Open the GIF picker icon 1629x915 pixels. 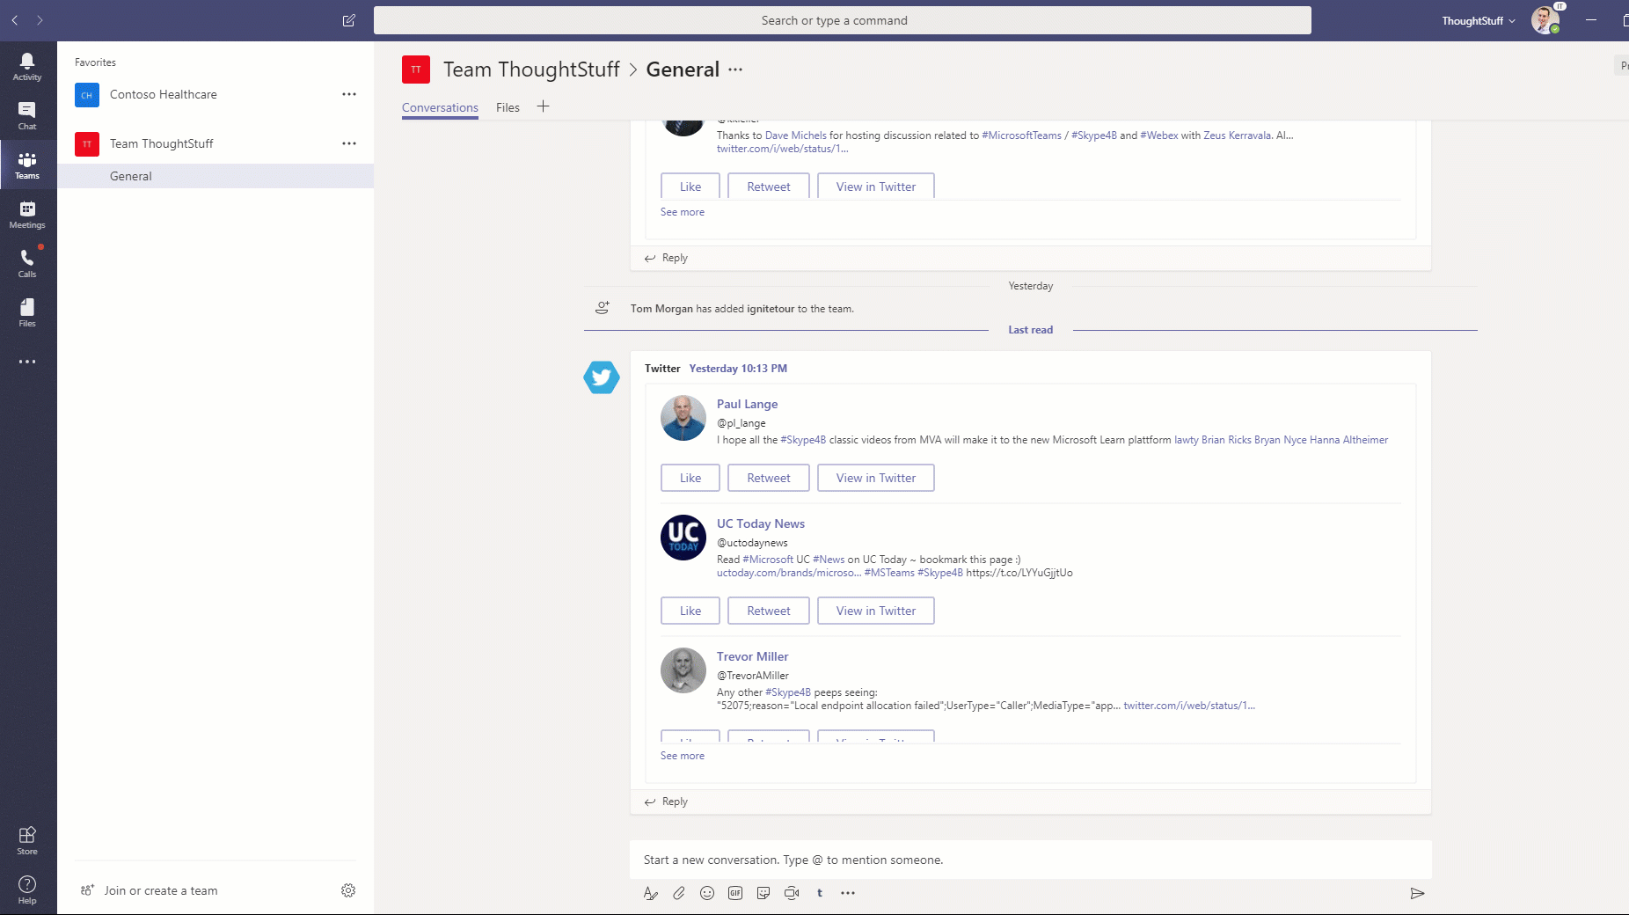click(x=735, y=893)
